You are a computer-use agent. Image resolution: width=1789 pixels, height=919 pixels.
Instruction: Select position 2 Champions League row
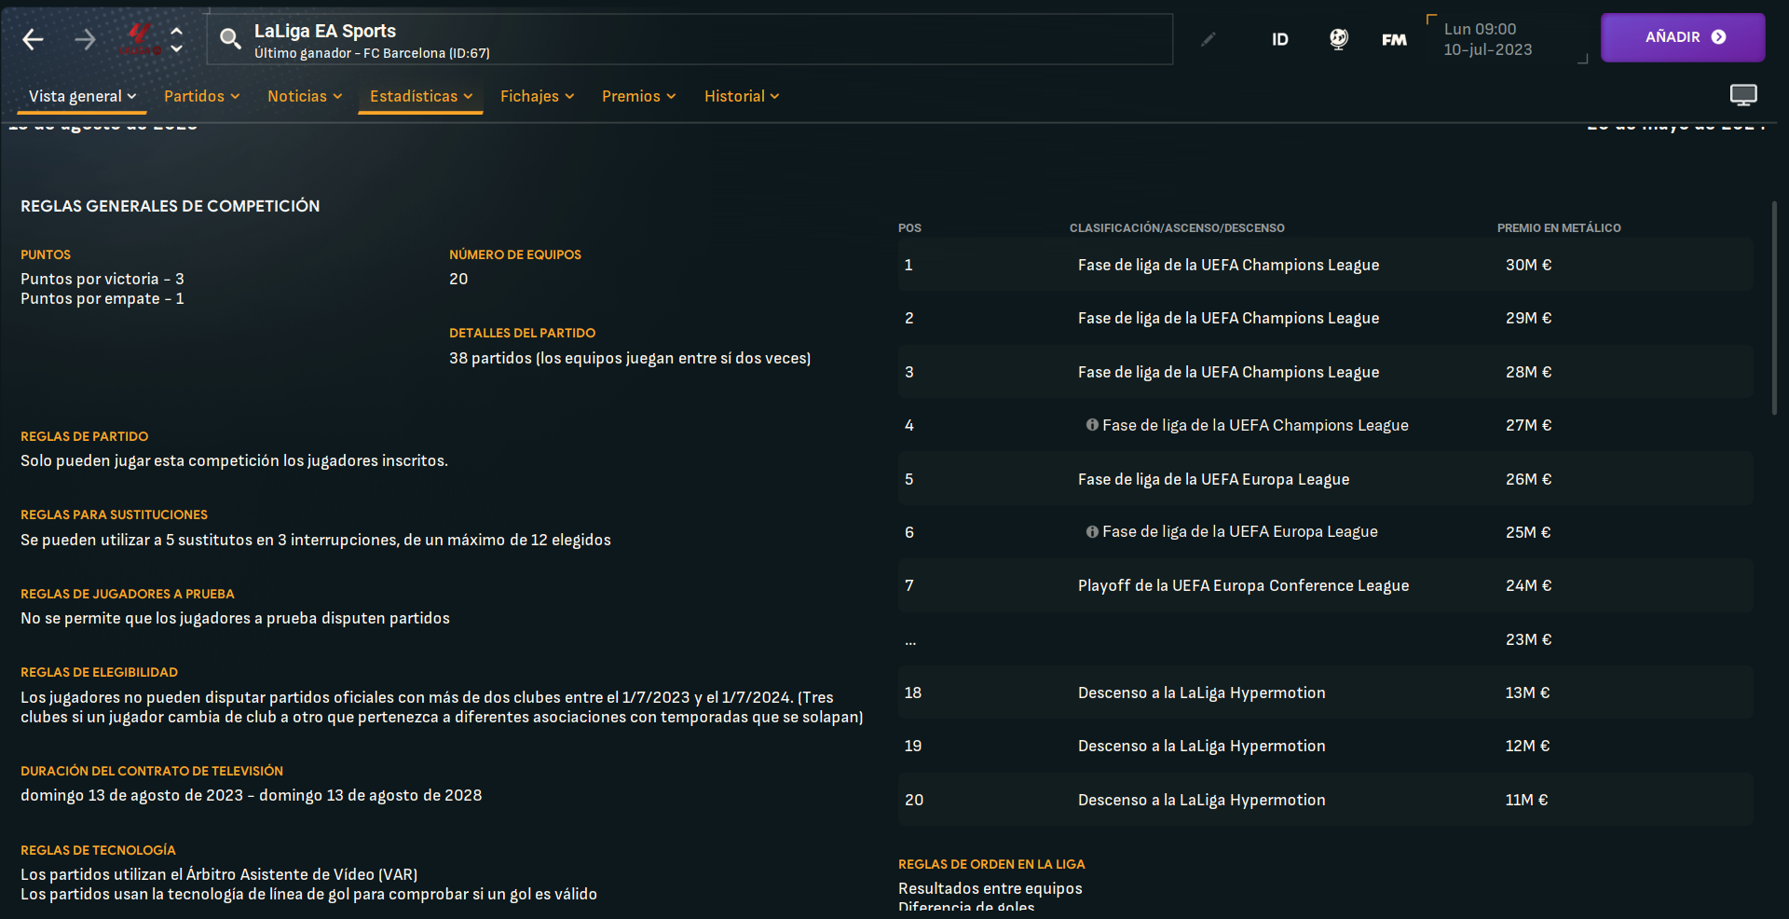tap(1325, 318)
